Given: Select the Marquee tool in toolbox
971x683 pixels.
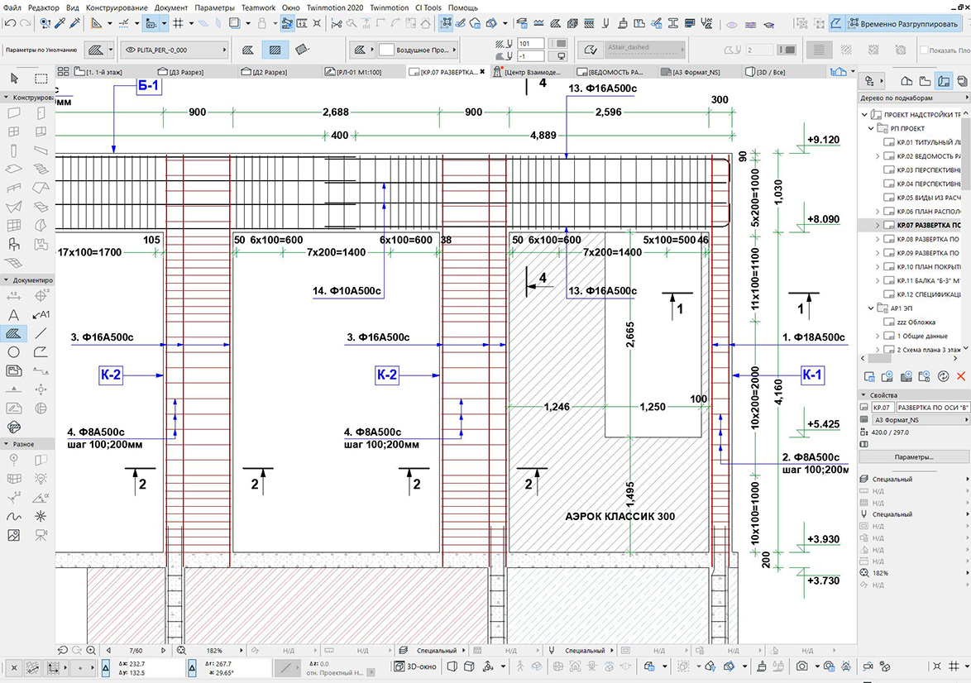Looking at the screenshot, I should tap(41, 79).
